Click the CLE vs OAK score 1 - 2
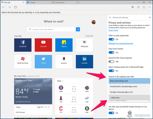153x119 pixels. (x=74, y=110)
